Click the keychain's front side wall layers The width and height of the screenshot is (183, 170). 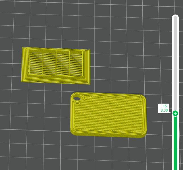tap(108, 134)
